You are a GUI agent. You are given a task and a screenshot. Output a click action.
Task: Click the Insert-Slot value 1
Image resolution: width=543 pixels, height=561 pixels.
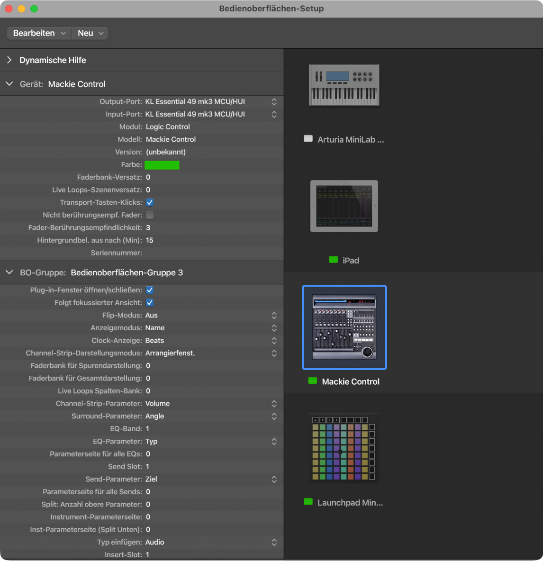click(147, 554)
